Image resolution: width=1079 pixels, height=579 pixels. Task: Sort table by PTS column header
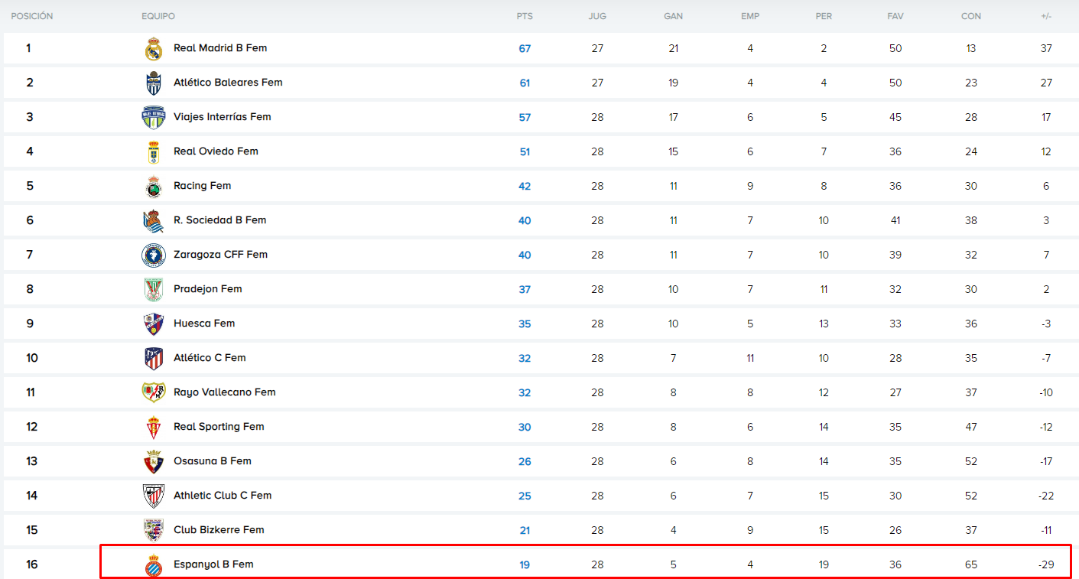pyautogui.click(x=525, y=16)
